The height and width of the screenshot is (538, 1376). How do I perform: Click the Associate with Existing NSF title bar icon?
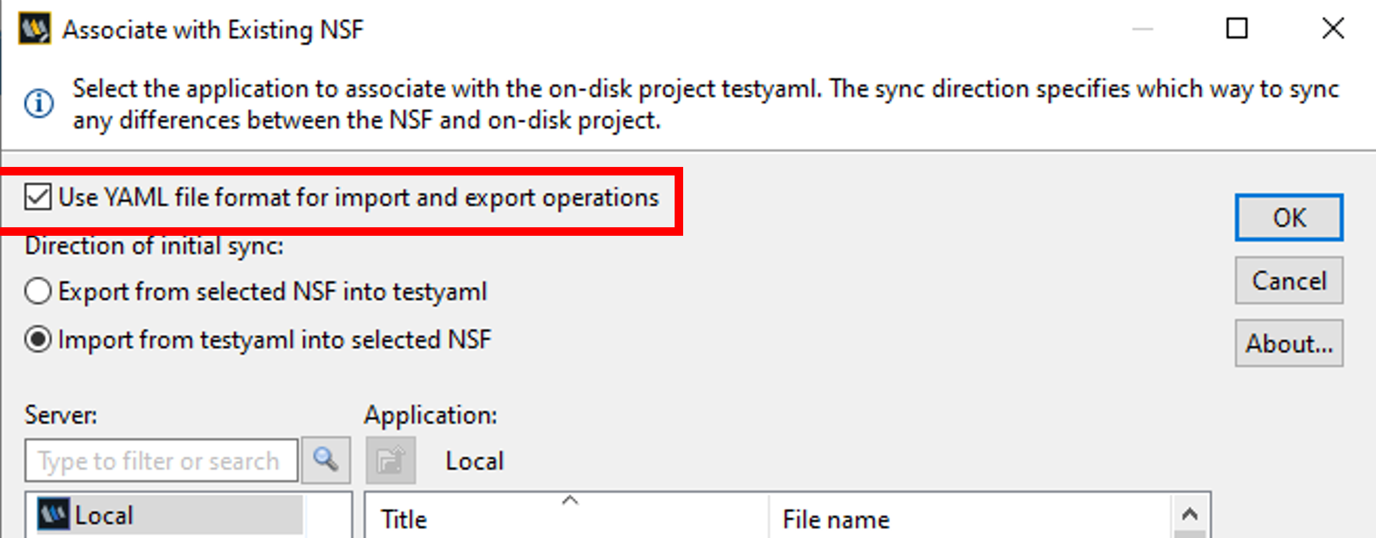pos(34,28)
